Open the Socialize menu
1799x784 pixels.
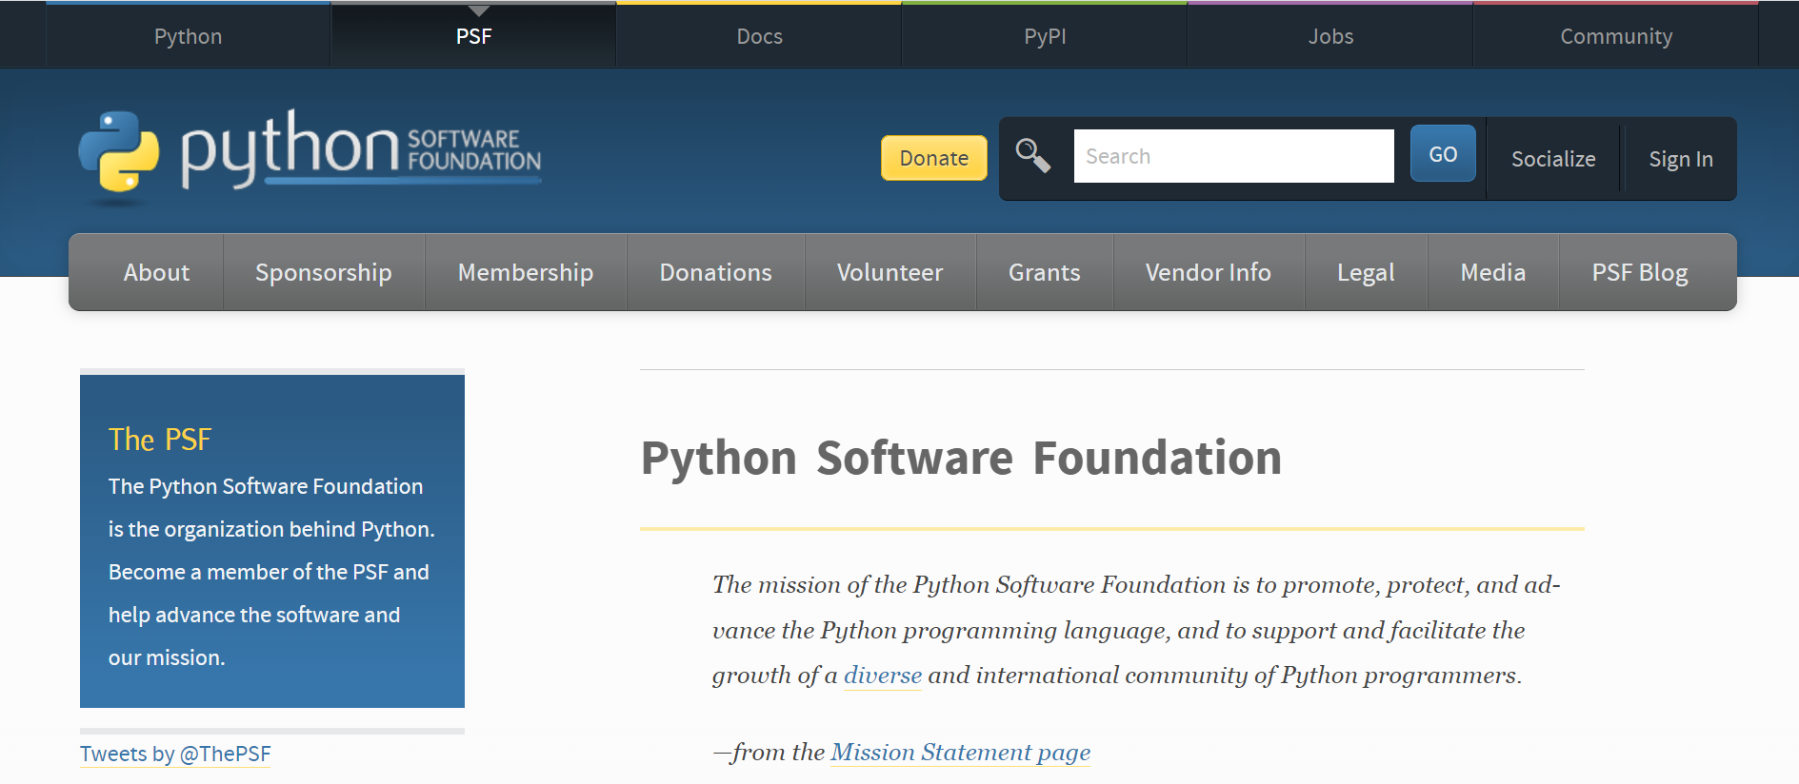[x=1553, y=159]
